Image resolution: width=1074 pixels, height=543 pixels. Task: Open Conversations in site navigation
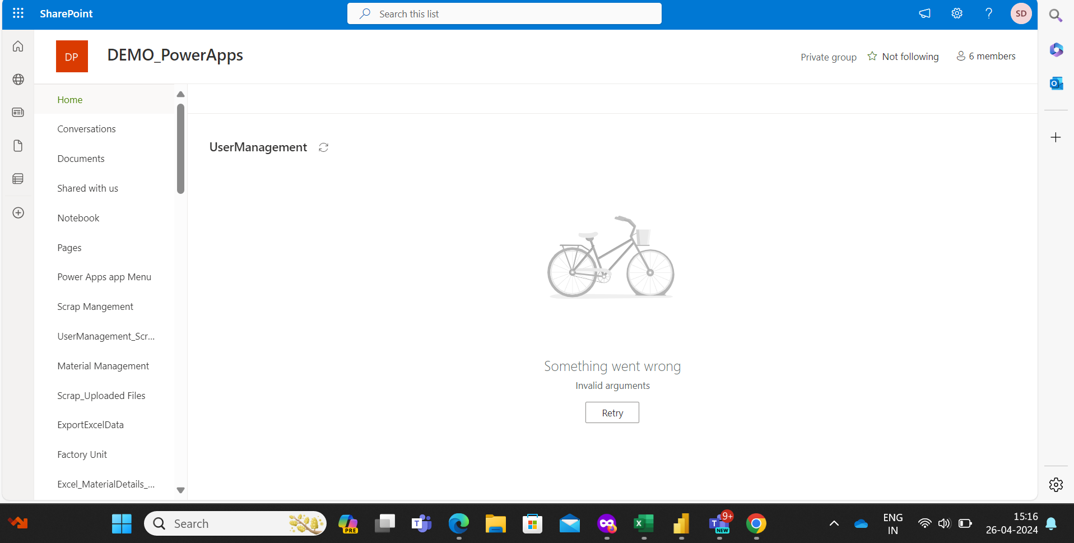pos(86,128)
